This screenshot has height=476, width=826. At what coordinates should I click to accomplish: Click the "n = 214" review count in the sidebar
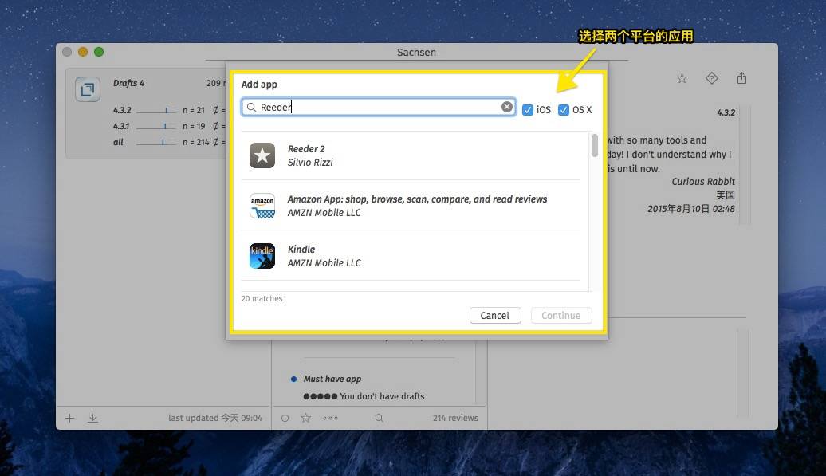(x=196, y=142)
